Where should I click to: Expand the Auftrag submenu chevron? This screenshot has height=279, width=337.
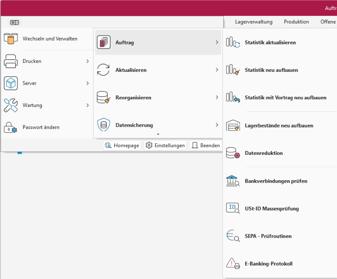point(217,42)
